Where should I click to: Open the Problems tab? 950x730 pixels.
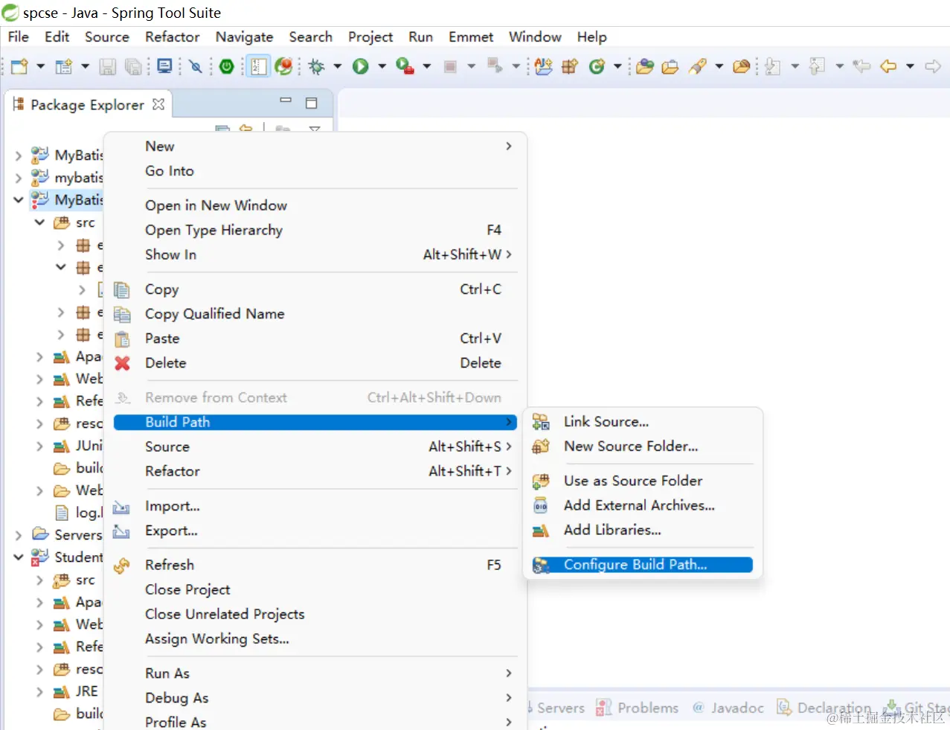(638, 708)
